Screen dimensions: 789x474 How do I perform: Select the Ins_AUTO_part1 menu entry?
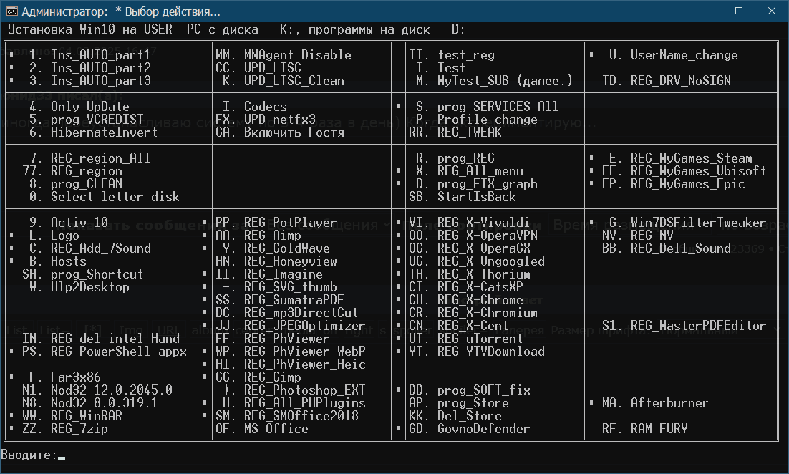(x=100, y=55)
